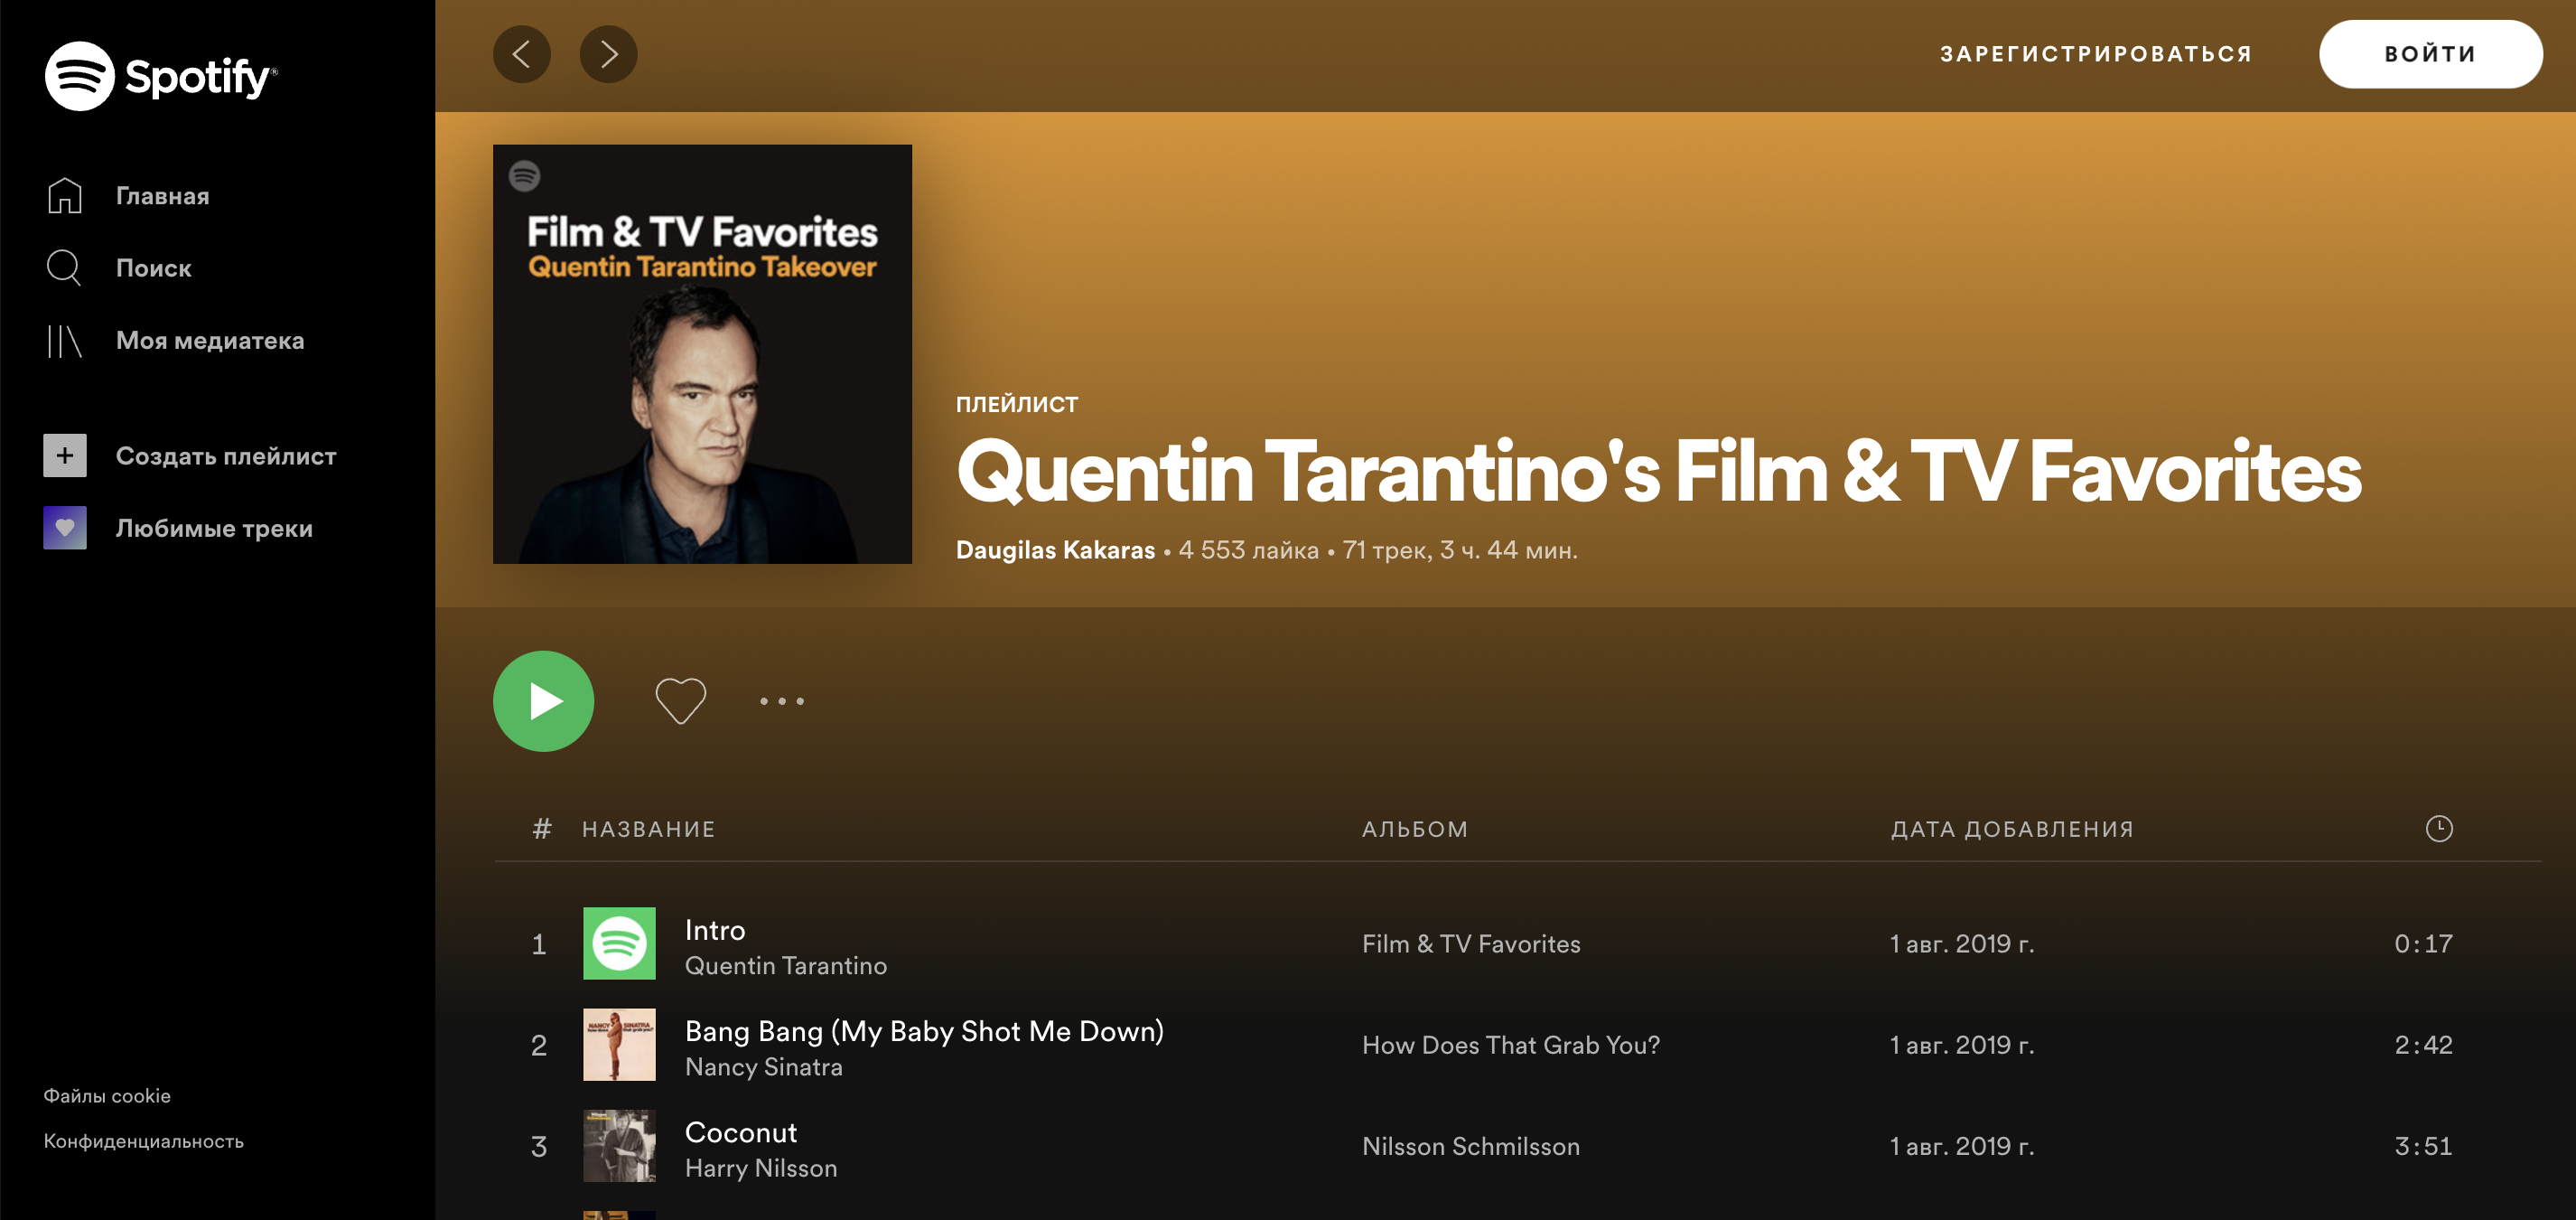The height and width of the screenshot is (1220, 2576).
Task: Click the Зарегистрироваться link
Action: click(x=2096, y=54)
